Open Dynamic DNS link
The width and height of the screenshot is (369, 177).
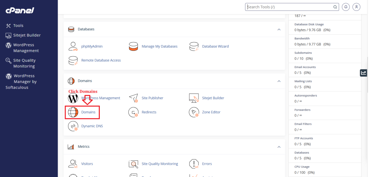pos(92,126)
